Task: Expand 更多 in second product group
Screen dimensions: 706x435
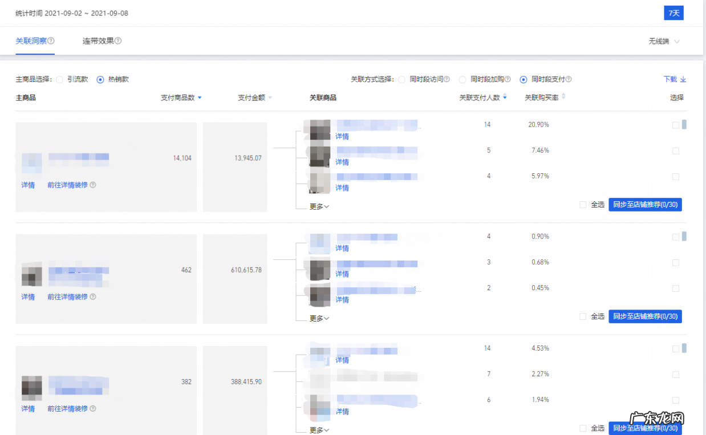Action: click(319, 318)
